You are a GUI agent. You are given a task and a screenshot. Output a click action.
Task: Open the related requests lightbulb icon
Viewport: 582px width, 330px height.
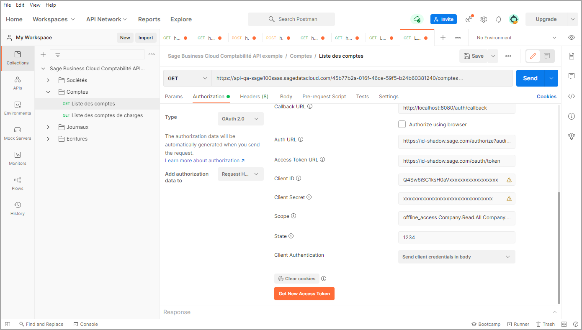[572, 136]
